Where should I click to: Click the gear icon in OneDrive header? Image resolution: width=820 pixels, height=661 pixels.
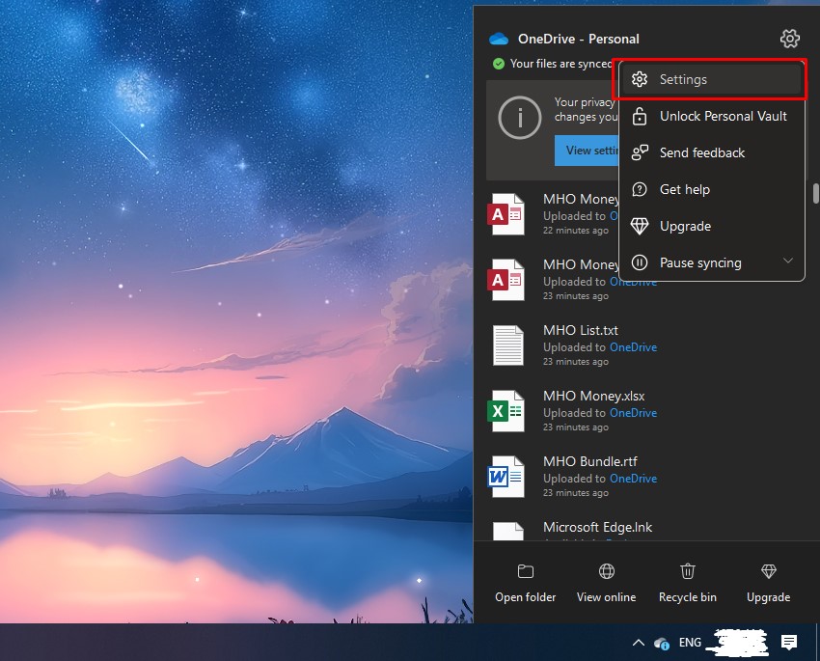[789, 39]
